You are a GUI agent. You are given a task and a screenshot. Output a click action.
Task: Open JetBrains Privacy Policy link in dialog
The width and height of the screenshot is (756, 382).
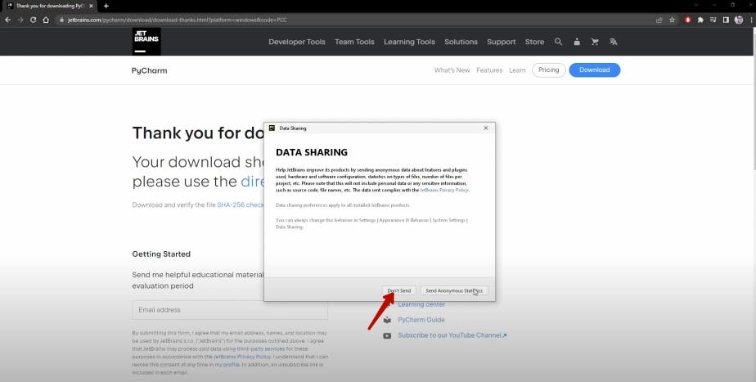[x=444, y=190]
